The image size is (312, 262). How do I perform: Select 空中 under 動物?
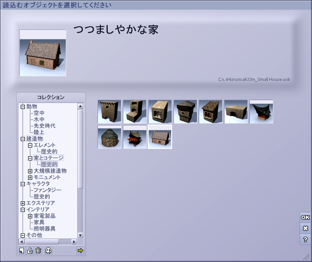39,113
